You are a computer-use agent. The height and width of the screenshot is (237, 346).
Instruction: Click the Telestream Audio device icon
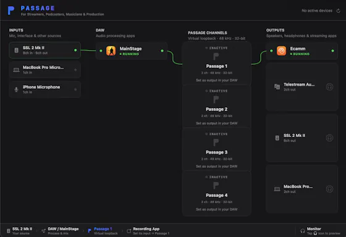[277, 86]
